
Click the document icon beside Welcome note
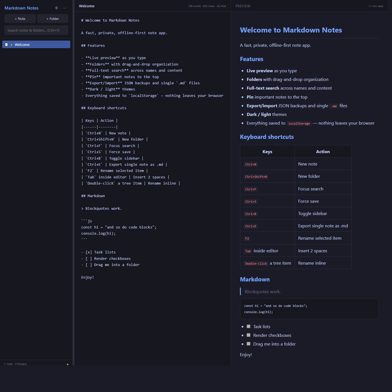tap(6, 45)
